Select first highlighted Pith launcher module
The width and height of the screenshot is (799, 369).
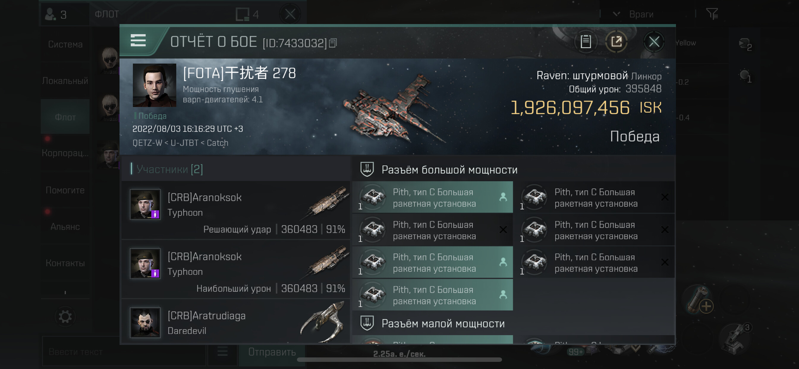point(432,197)
